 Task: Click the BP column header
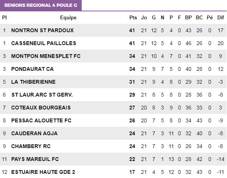(188, 17)
